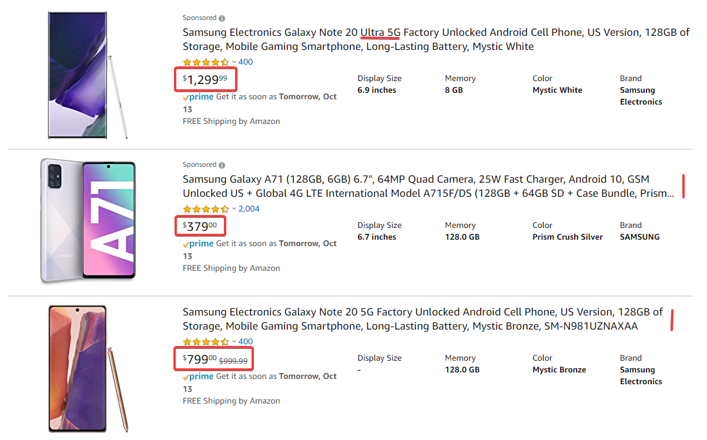Click the Sponsored info icon on the first listing
707x440 pixels.
tap(222, 18)
